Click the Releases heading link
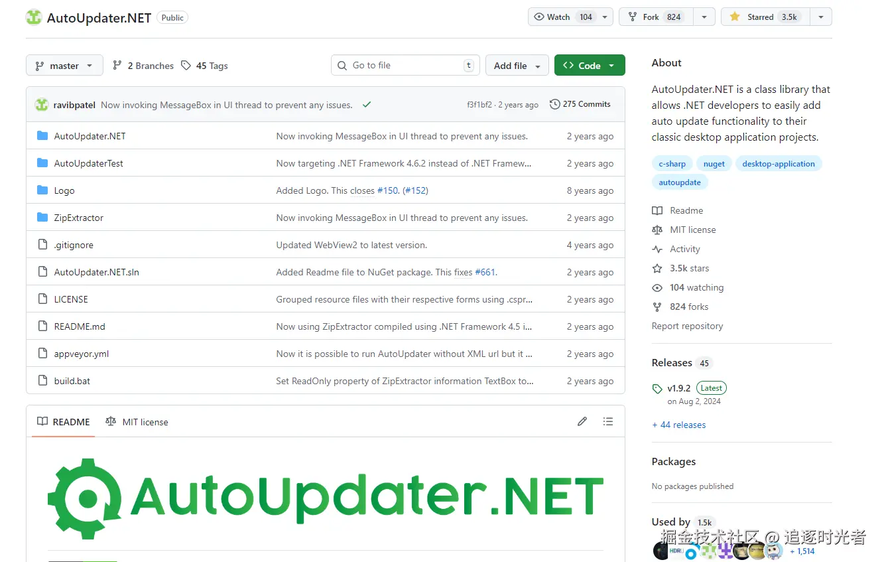882x562 pixels. (x=672, y=363)
